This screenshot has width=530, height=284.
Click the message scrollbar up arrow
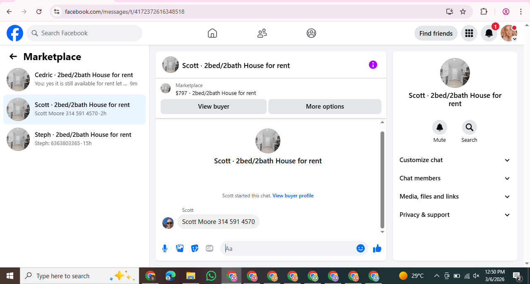click(382, 122)
